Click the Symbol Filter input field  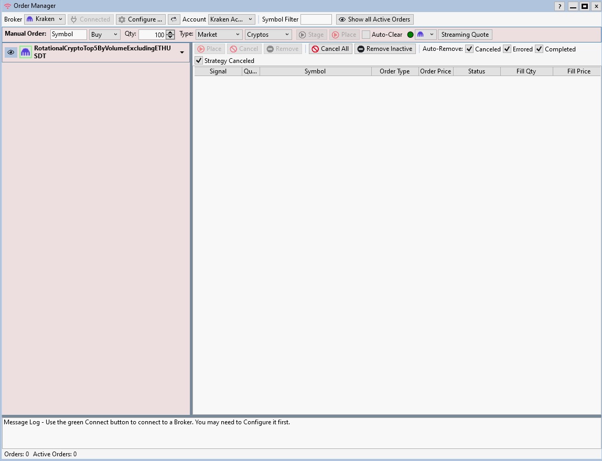click(x=316, y=19)
